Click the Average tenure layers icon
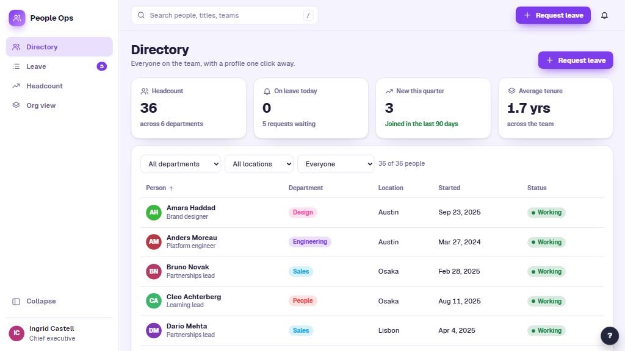Viewport: 625px width, 351px height. point(511,91)
